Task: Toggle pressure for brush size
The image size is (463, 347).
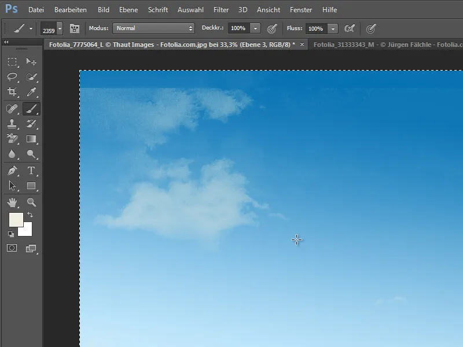Action: tap(371, 28)
